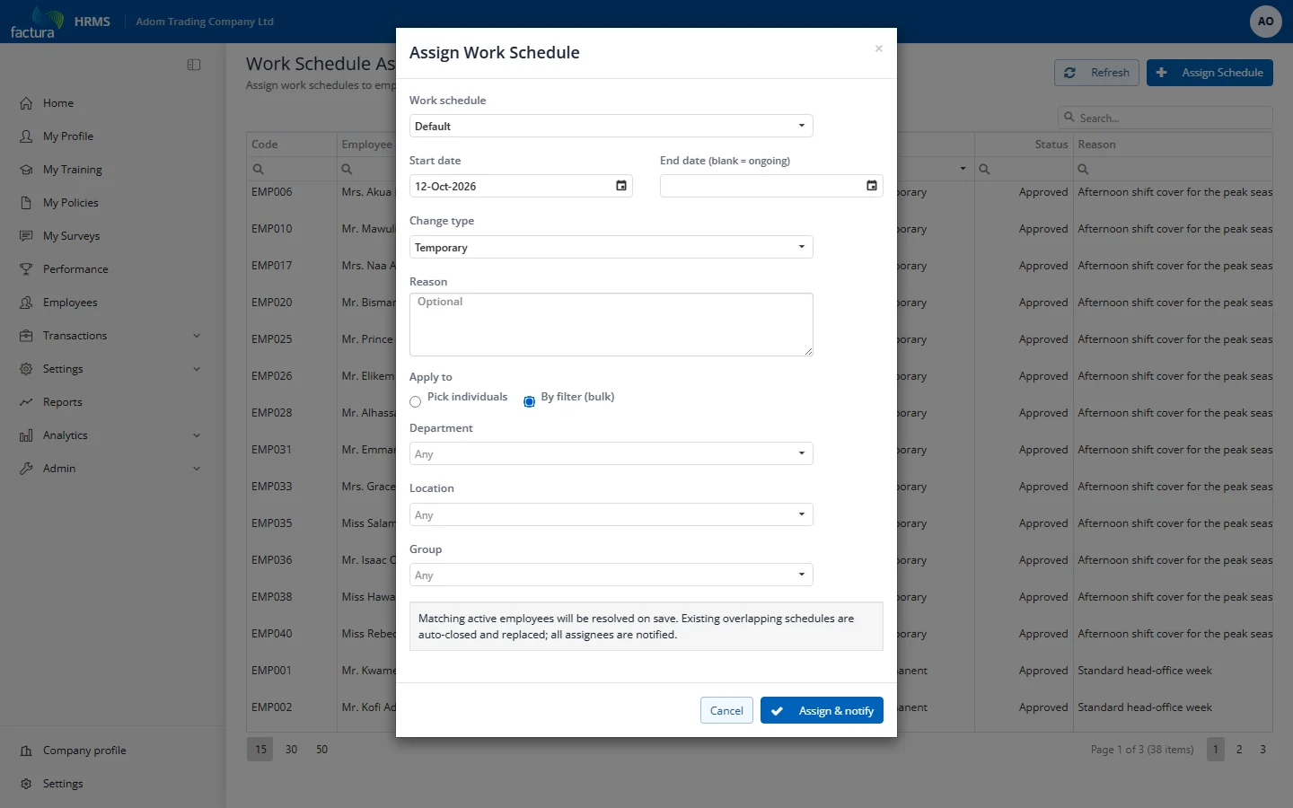
Task: Select the By filter (bulk) radio button
Action: click(529, 401)
